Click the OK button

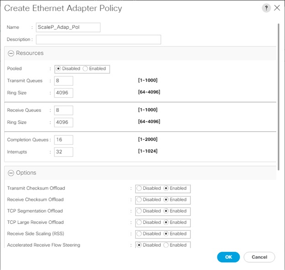tap(228, 257)
